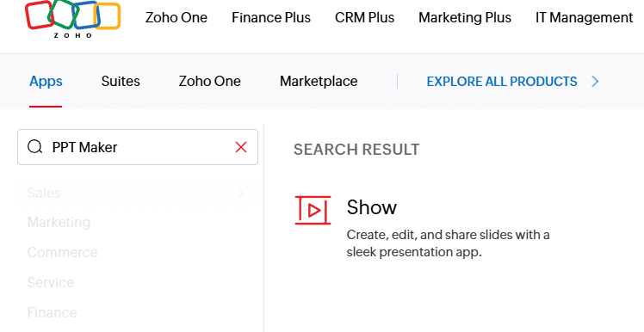Image resolution: width=644 pixels, height=332 pixels.
Task: Click the magnifier search icon
Action: 35,146
